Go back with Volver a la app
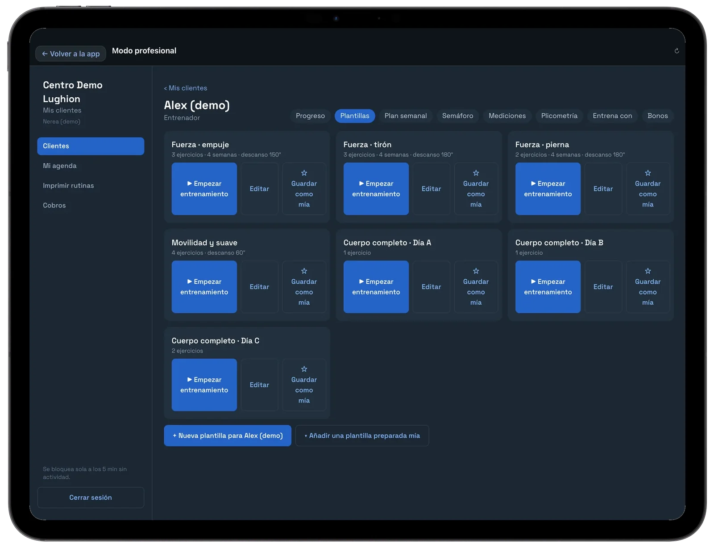This screenshot has height=547, width=714. [x=71, y=54]
